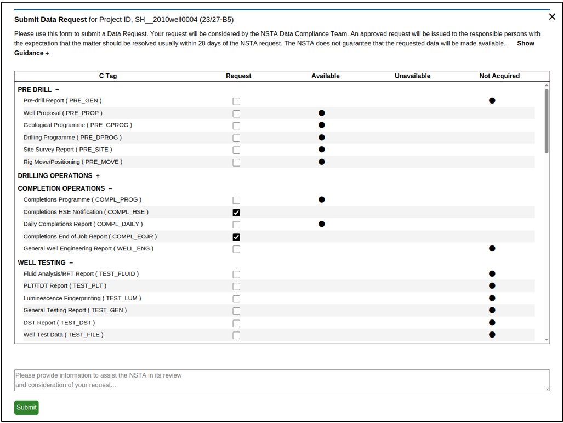Screen dimensions: 563x423
Task: Uncheck Completions HSE Notification request
Action: coord(236,213)
